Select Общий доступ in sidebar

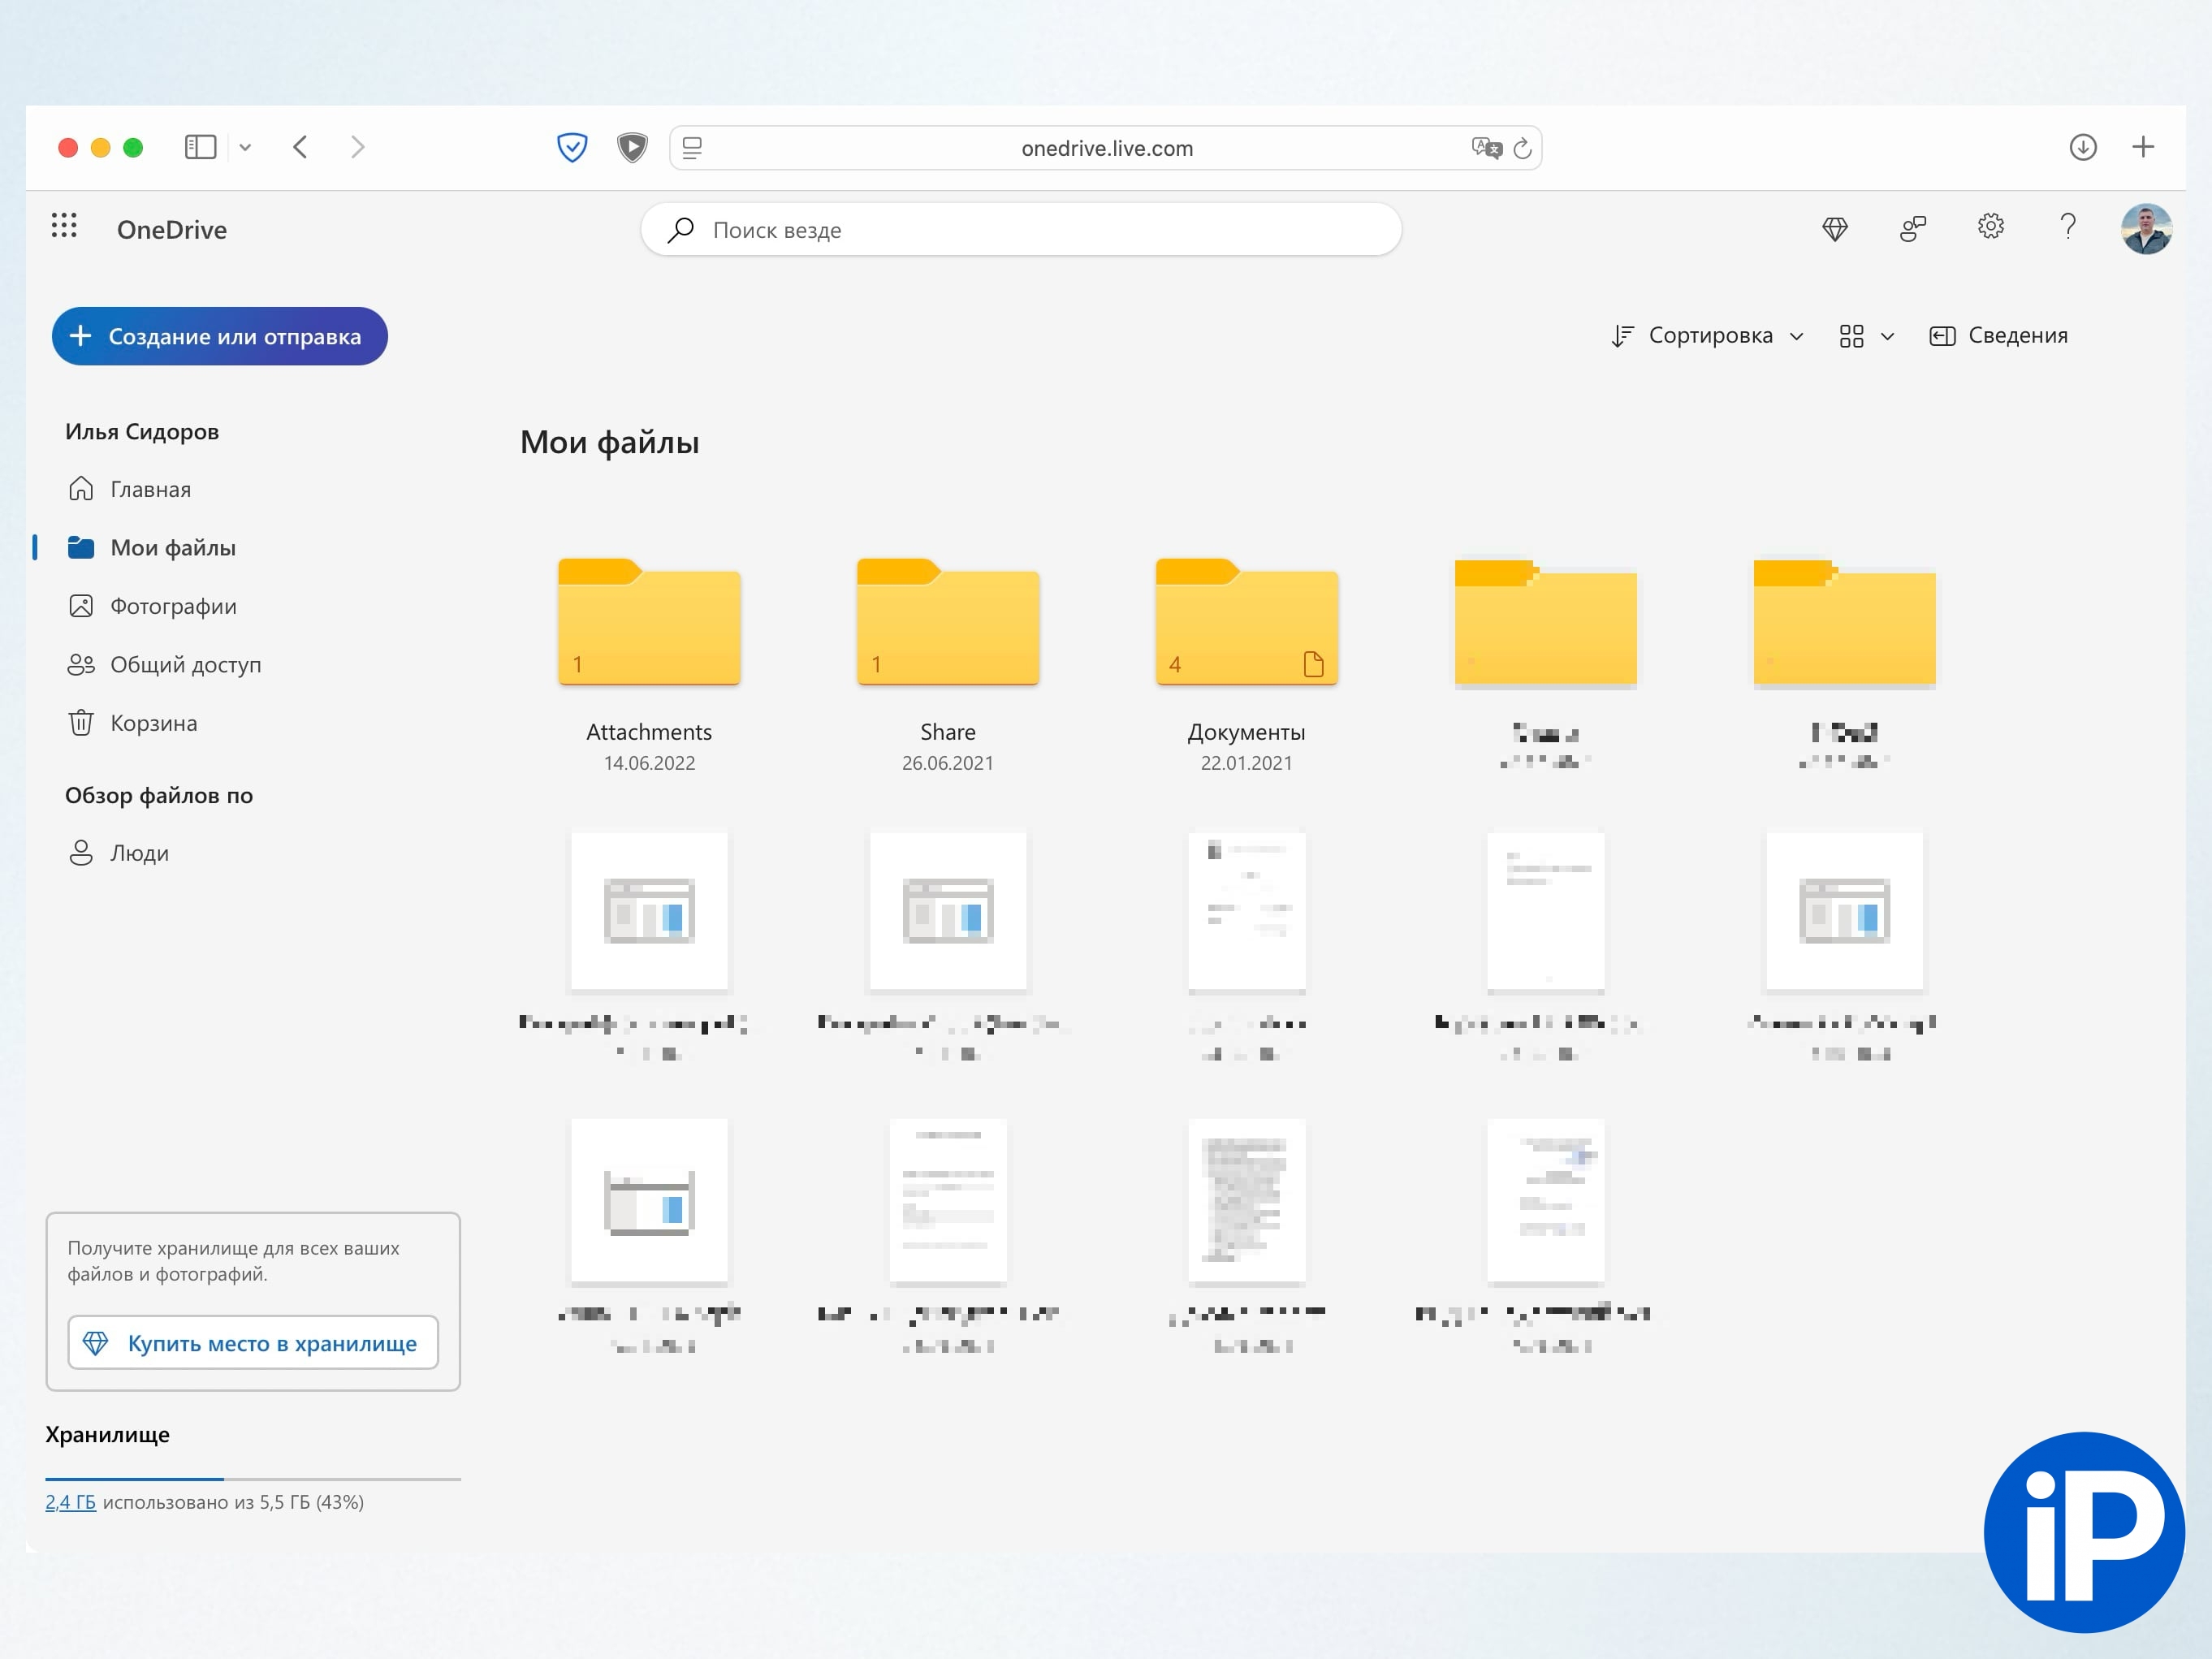click(185, 665)
